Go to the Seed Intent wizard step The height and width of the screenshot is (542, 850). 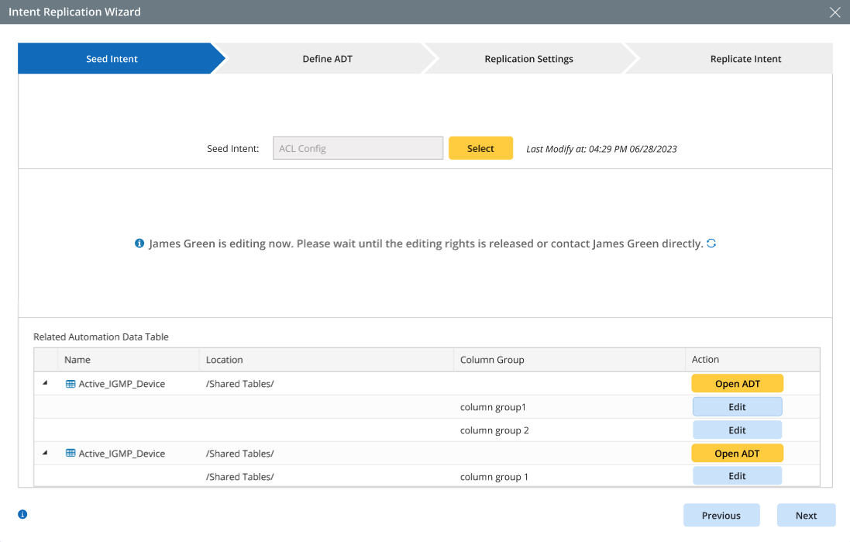point(112,59)
